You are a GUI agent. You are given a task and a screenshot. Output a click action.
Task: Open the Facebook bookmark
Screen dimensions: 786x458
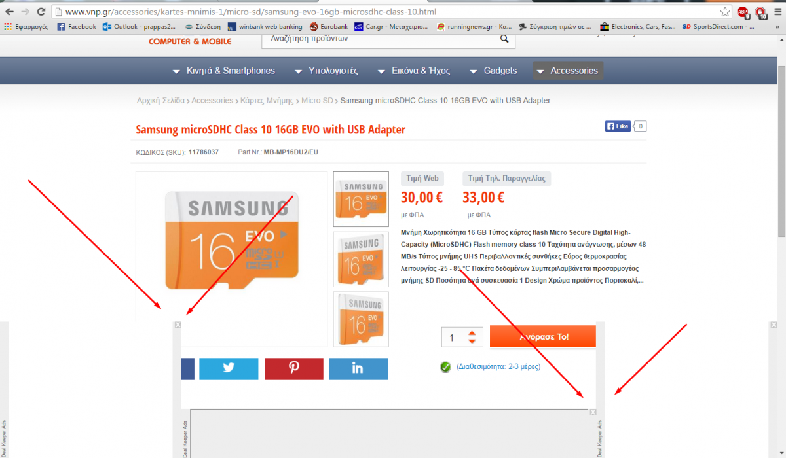pyautogui.click(x=77, y=27)
